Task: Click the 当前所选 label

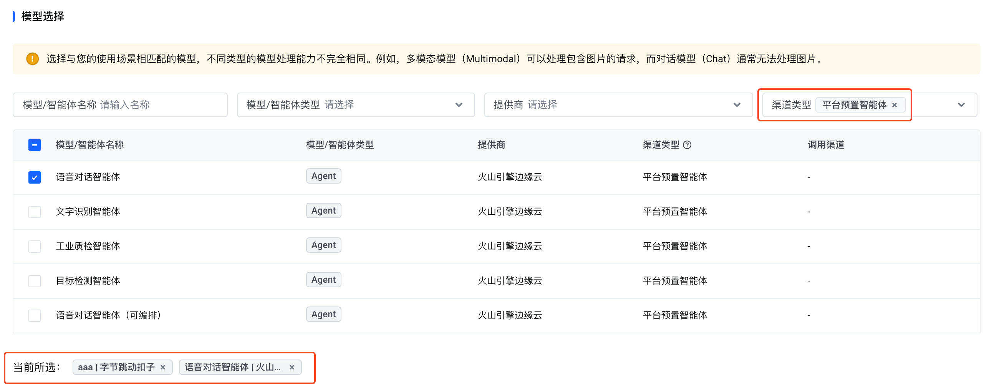Action: (37, 367)
